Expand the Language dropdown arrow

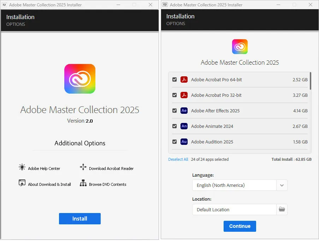(x=282, y=185)
